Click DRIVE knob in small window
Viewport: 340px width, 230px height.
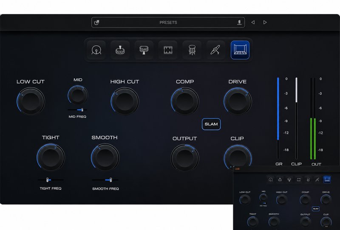tap(326, 200)
